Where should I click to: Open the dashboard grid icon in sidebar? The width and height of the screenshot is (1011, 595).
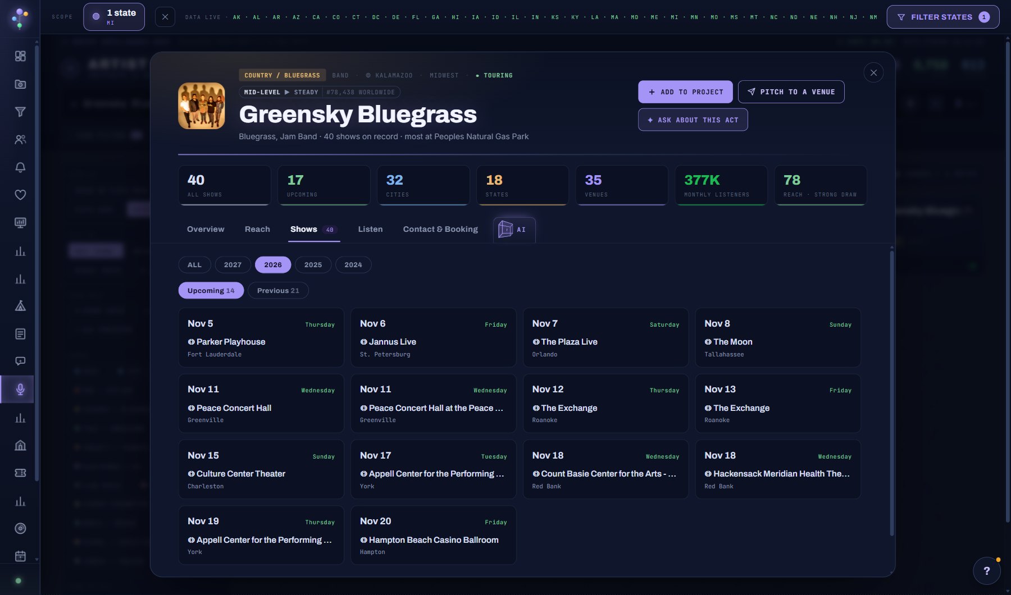(x=20, y=56)
